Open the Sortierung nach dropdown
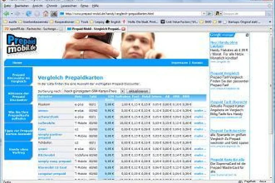 (x=94, y=91)
